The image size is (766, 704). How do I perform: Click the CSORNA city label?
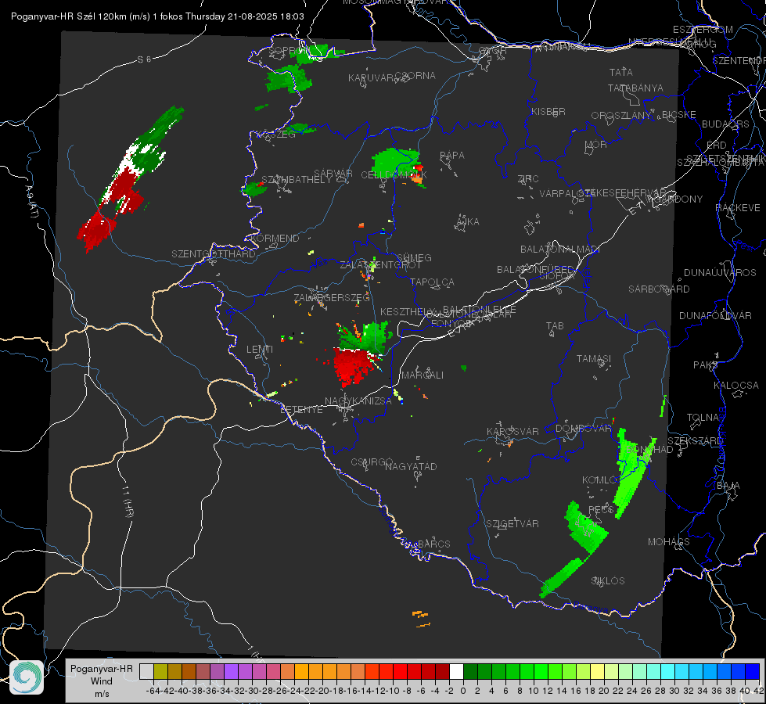[415, 75]
